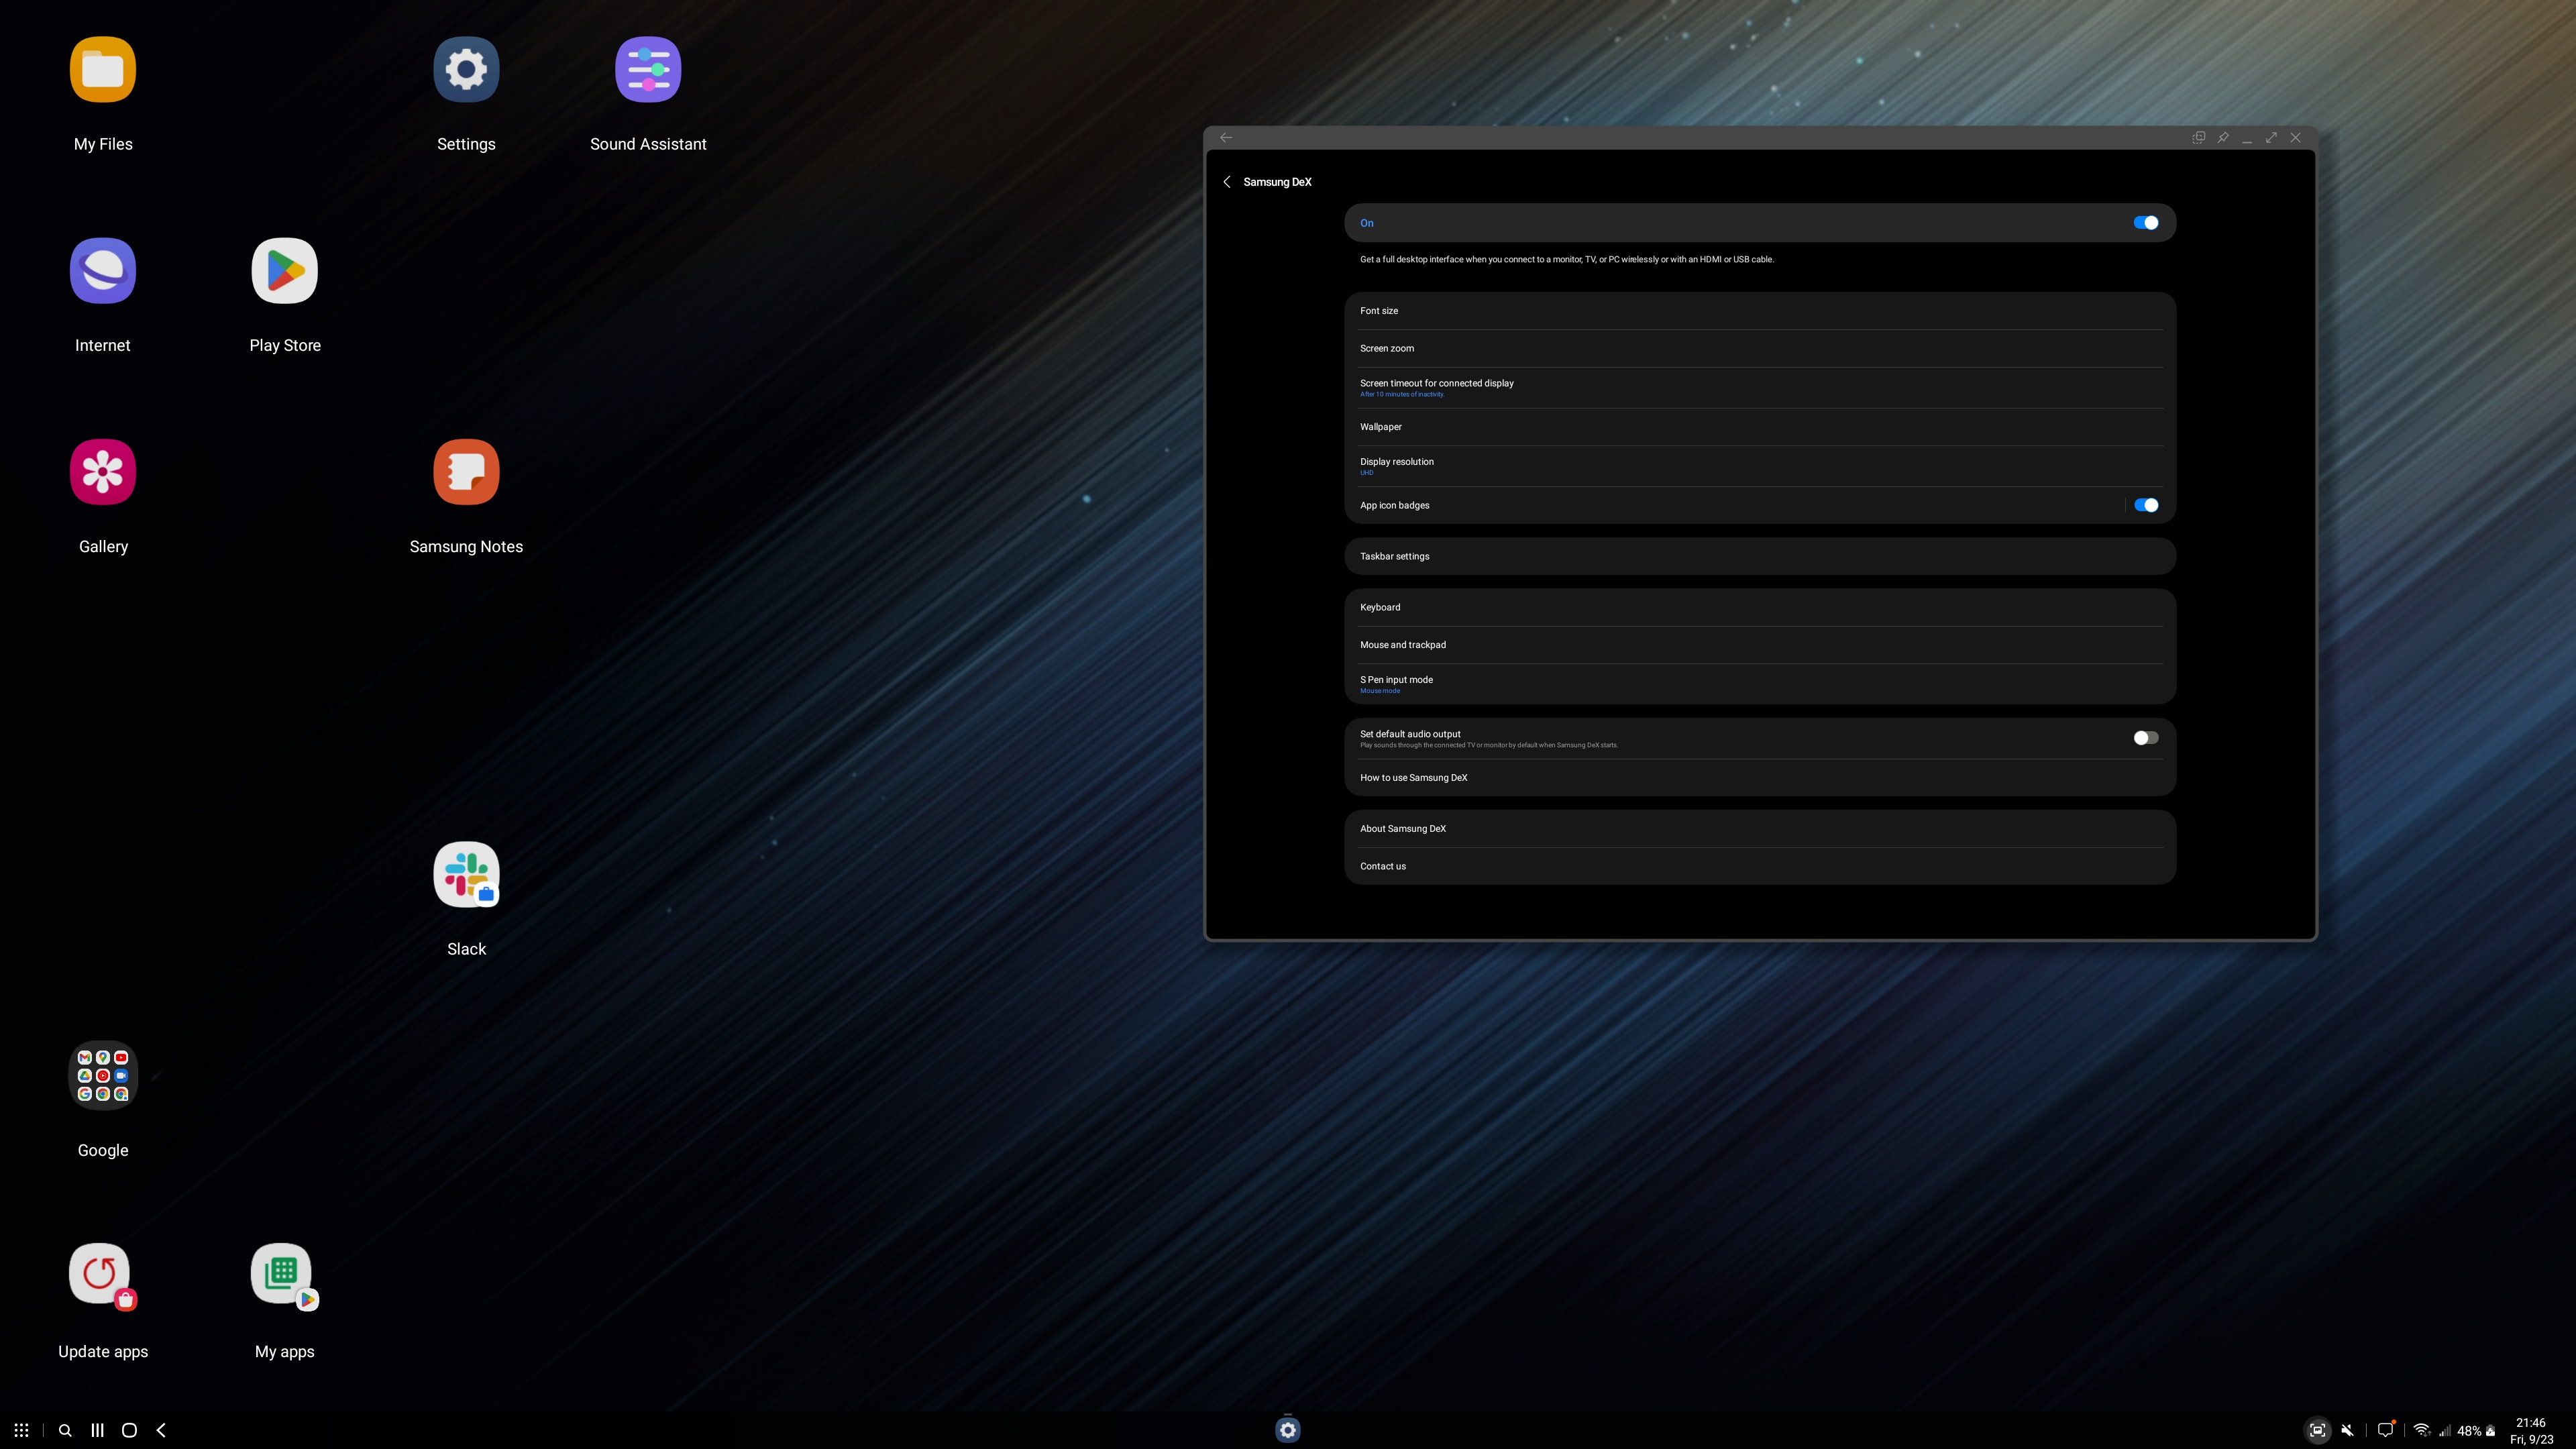Click the battery 48% indicator
Screen dimensions: 2576x1449
coord(2476,1431)
